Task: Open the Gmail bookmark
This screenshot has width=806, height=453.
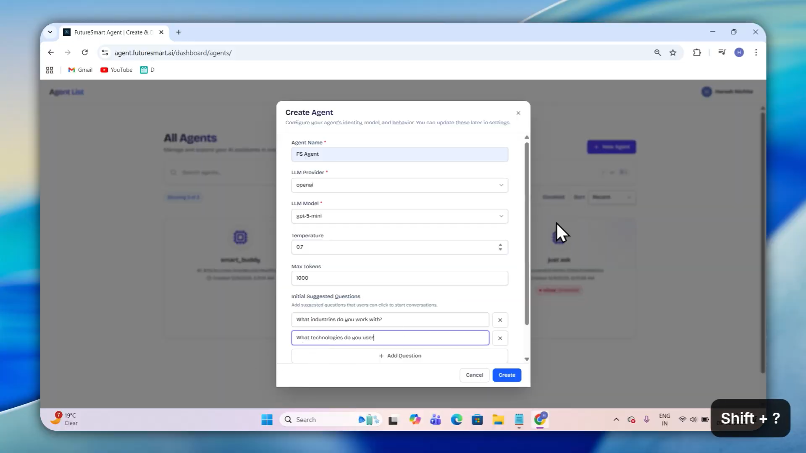Action: tap(80, 70)
